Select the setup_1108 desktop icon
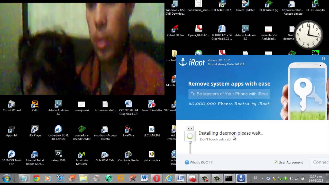329x185 pixels. coord(58,156)
